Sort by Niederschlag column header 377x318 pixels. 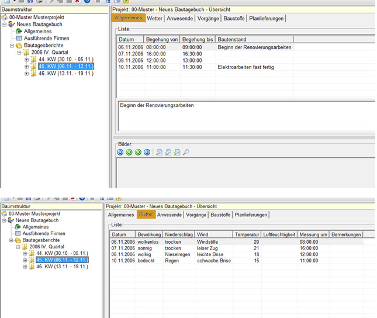tap(179, 234)
